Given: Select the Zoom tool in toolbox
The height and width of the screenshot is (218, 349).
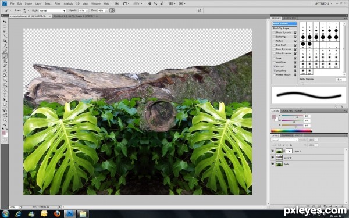Looking at the screenshot, I should pyautogui.click(x=5, y=124).
